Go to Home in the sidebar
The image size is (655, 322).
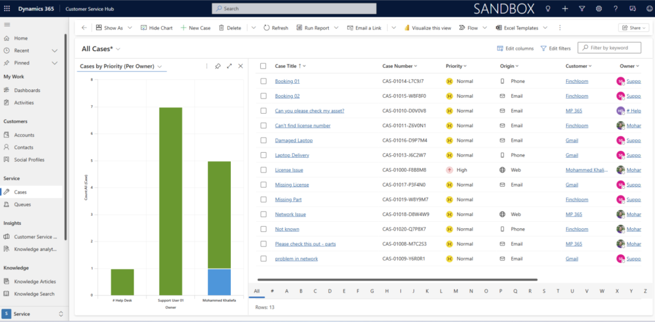21,38
